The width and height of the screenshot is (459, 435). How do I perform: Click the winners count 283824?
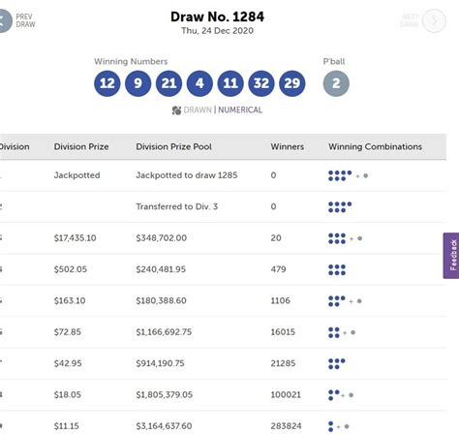(x=286, y=426)
